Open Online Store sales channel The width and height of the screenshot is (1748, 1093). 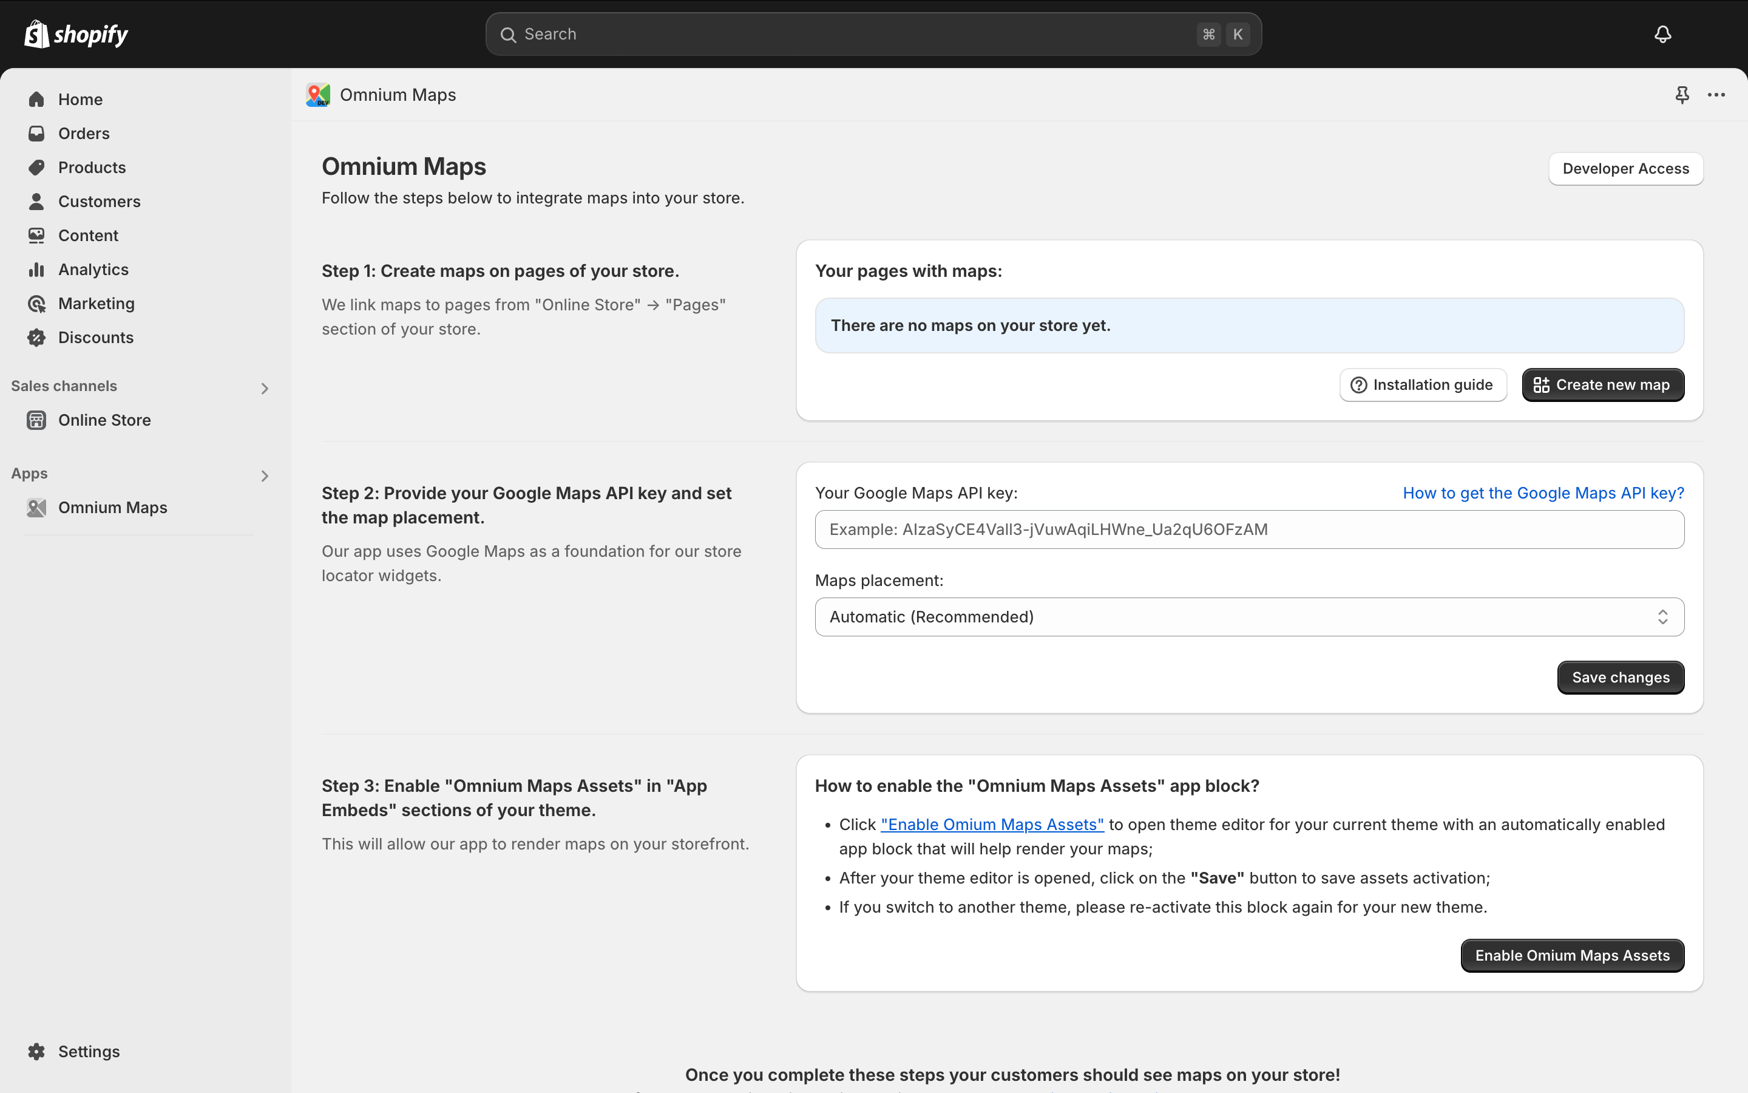tap(104, 420)
